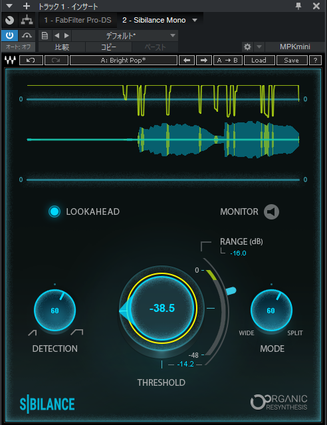Screen dimensions: 327x425
Task: Select the narrow detection shape icon
Action: tap(33, 333)
